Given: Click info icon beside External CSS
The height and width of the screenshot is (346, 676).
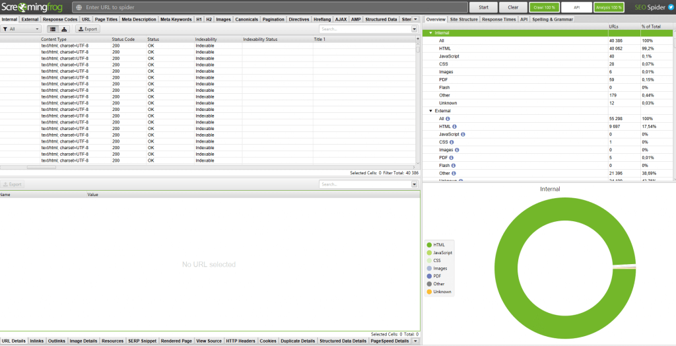Looking at the screenshot, I should [x=451, y=142].
